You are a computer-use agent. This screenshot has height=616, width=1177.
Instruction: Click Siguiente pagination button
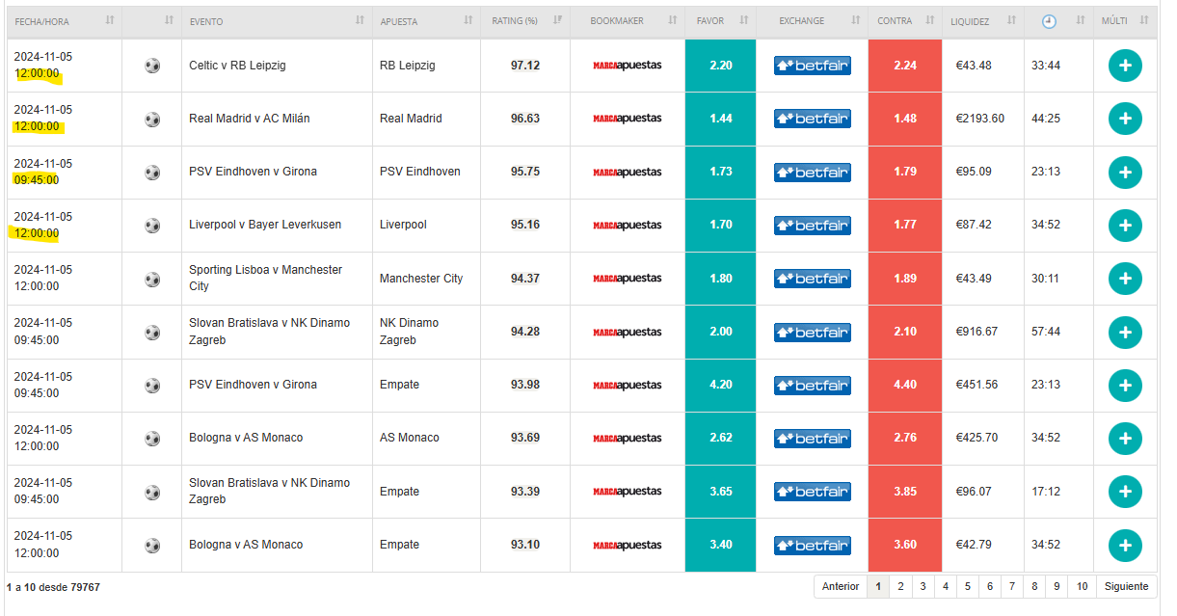[1126, 586]
